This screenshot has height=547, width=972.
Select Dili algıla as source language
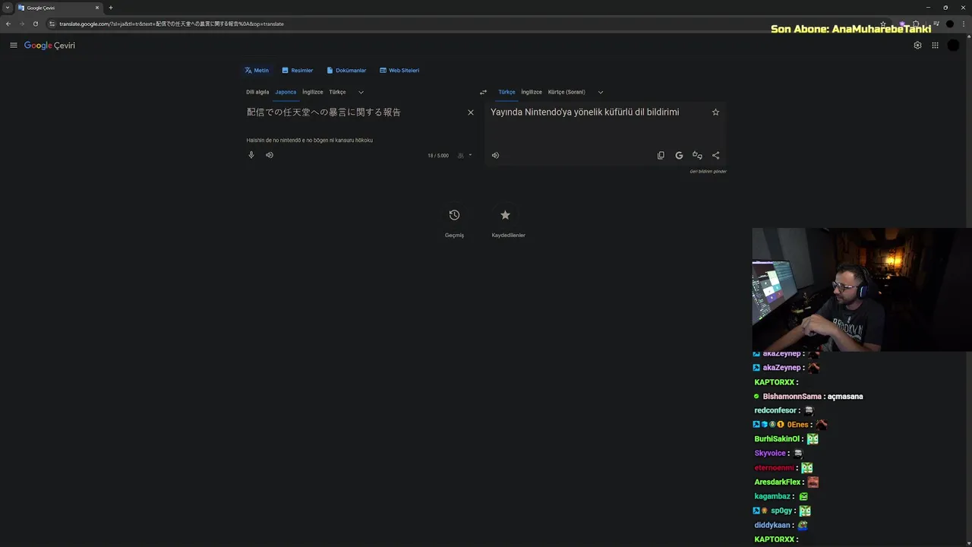257,92
